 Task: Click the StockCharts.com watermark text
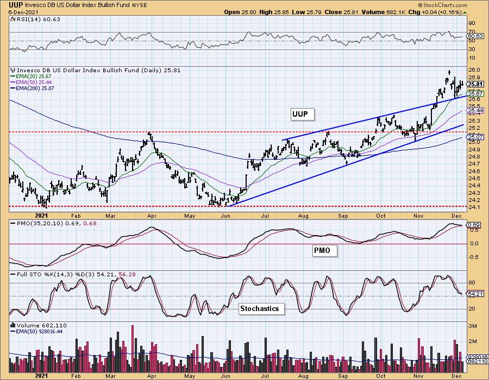(444, 5)
